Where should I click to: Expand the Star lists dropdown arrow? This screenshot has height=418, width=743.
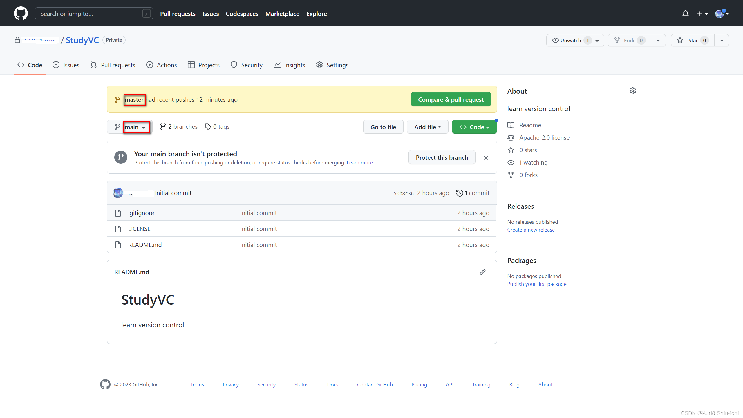pyautogui.click(x=722, y=40)
